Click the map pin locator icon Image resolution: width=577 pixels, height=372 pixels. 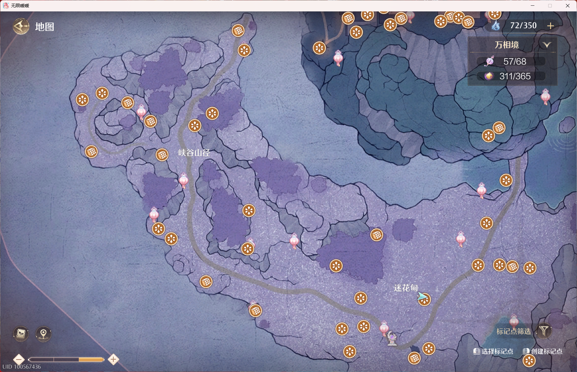click(x=44, y=334)
